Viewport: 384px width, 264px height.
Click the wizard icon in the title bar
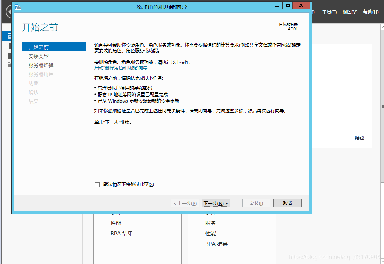(x=18, y=6)
